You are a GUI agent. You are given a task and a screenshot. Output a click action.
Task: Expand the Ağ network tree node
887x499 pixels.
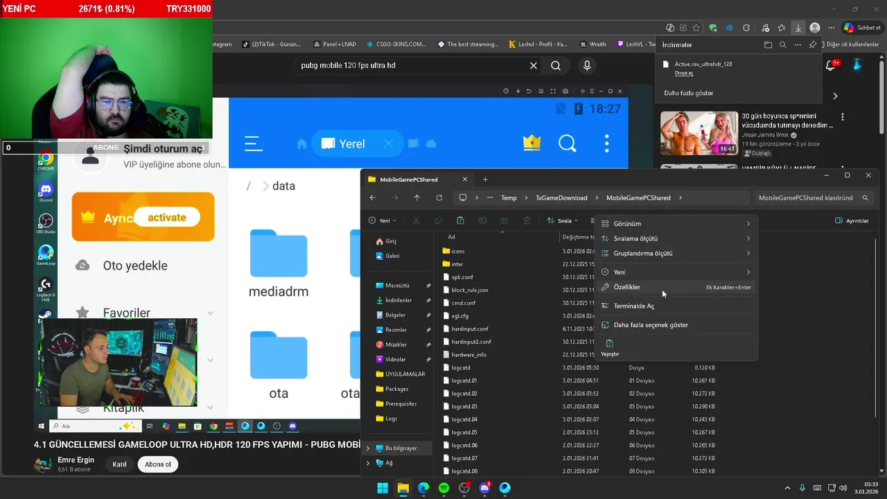[368, 462]
